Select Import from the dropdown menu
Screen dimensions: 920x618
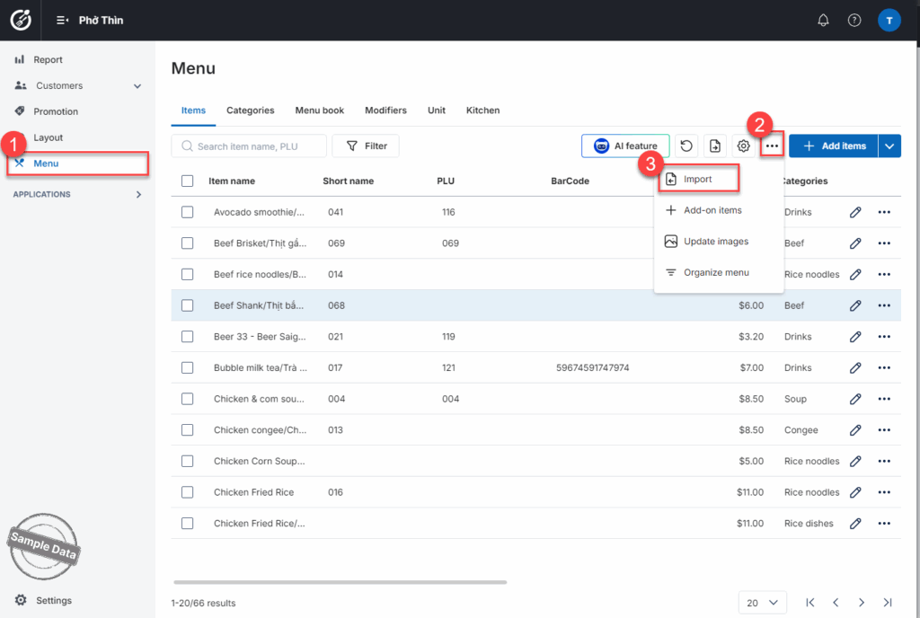[x=697, y=180]
